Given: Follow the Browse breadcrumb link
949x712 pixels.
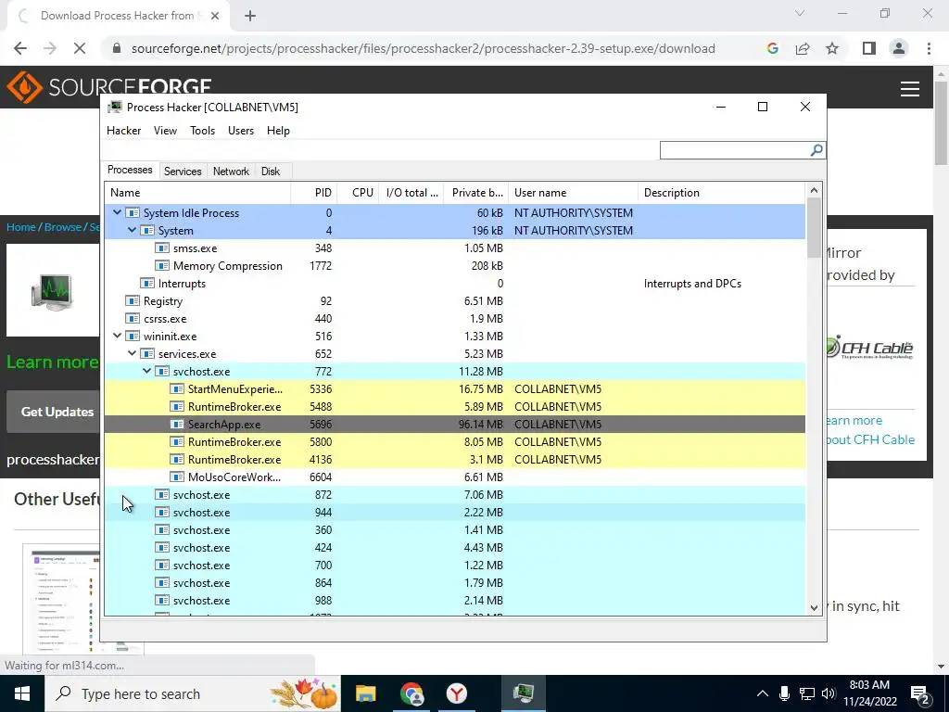Looking at the screenshot, I should click(x=63, y=227).
